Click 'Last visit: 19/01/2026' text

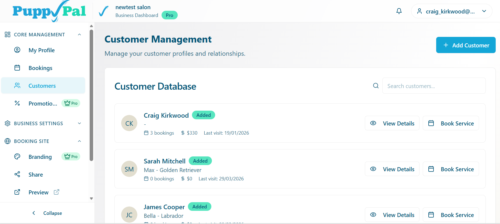tap(226, 133)
